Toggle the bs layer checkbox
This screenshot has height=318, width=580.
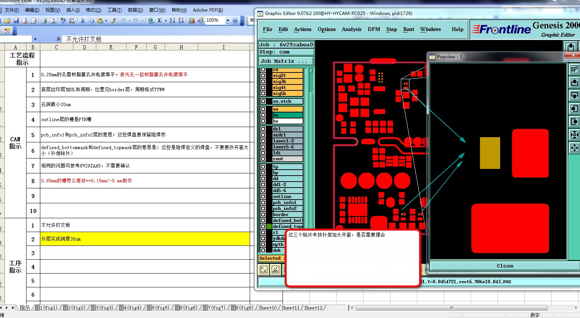point(263,115)
